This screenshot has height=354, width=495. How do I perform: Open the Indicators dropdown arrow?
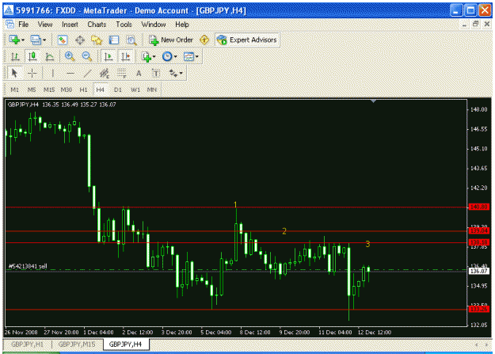point(154,57)
